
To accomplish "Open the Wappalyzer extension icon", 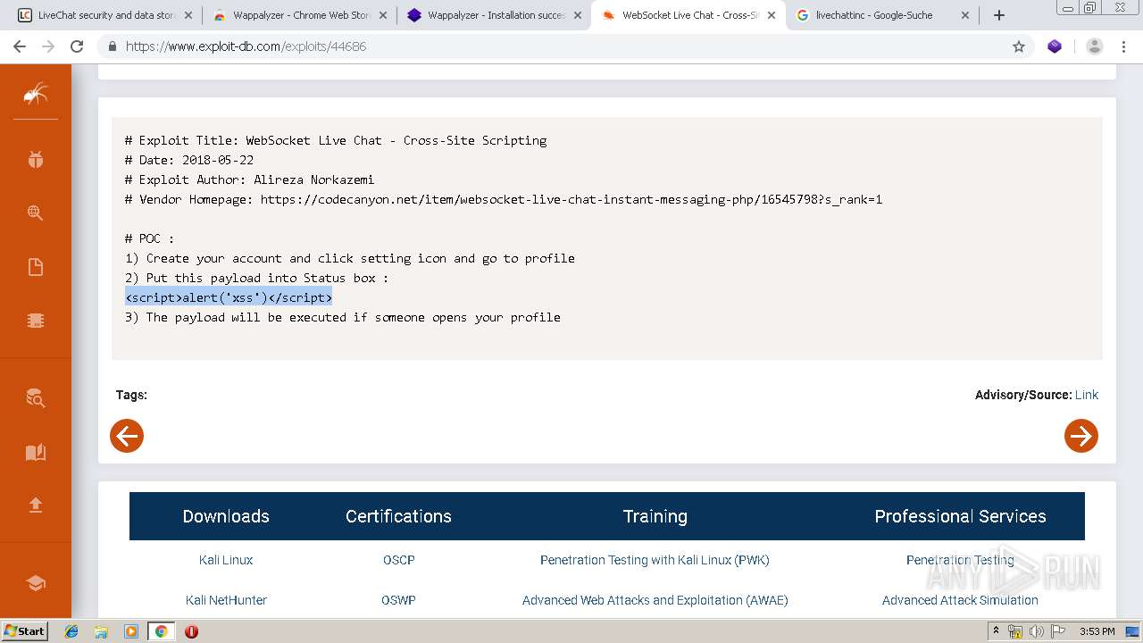I will click(x=1055, y=46).
